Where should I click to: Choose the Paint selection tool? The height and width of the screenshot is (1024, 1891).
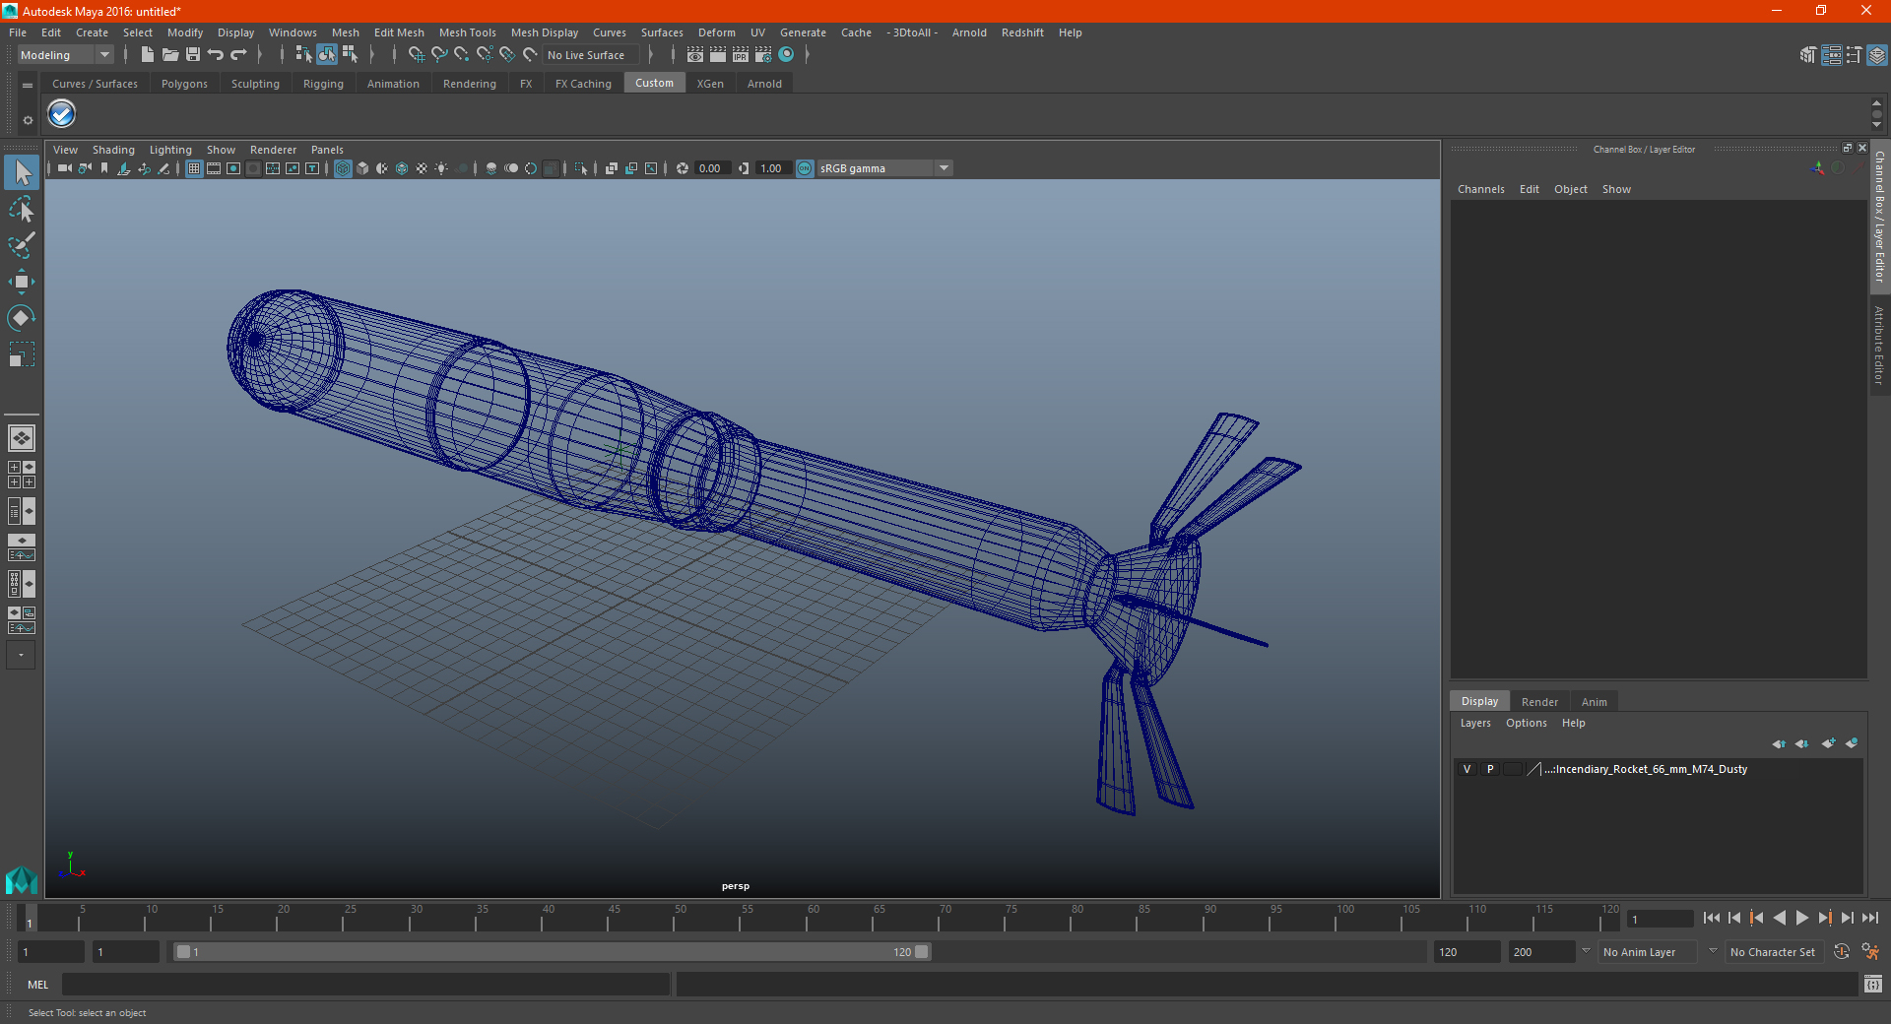click(22, 245)
